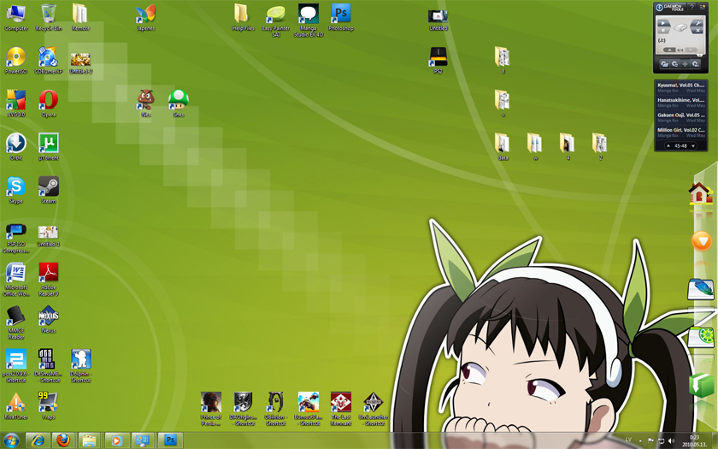Show previous drive in DAEMON Tools gadget
This screenshot has width=718, height=449.
[x=669, y=50]
